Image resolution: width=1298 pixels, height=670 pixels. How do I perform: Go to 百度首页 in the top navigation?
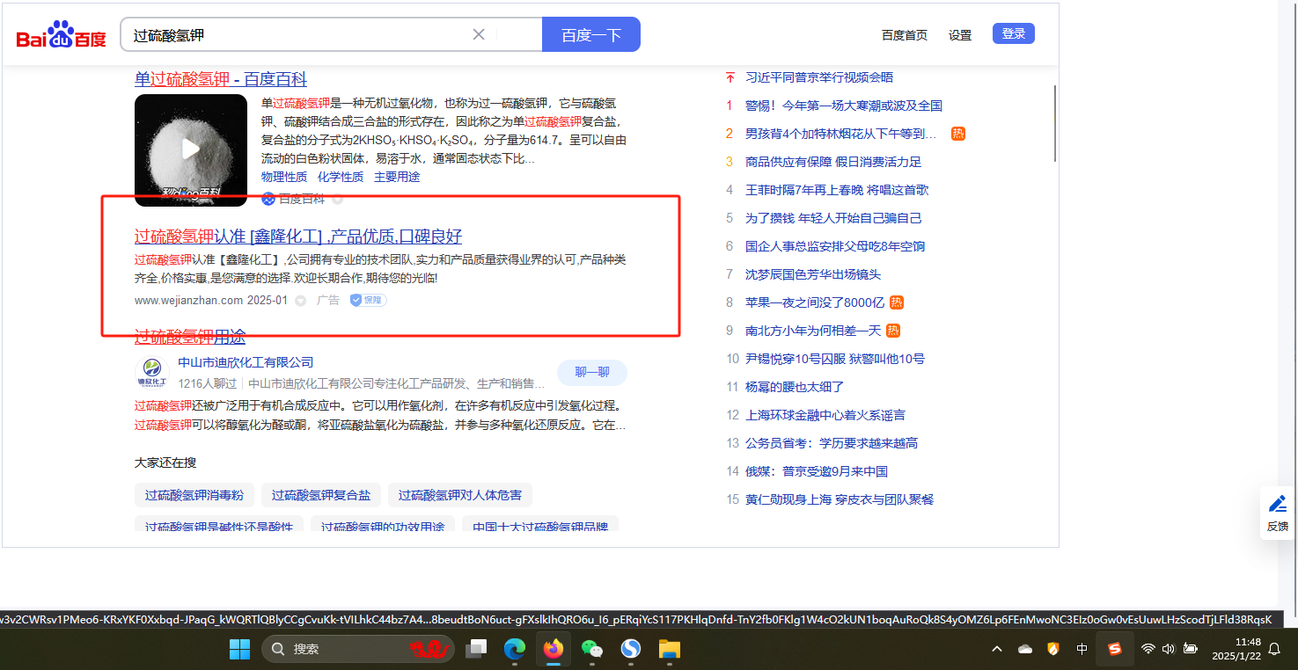[905, 35]
